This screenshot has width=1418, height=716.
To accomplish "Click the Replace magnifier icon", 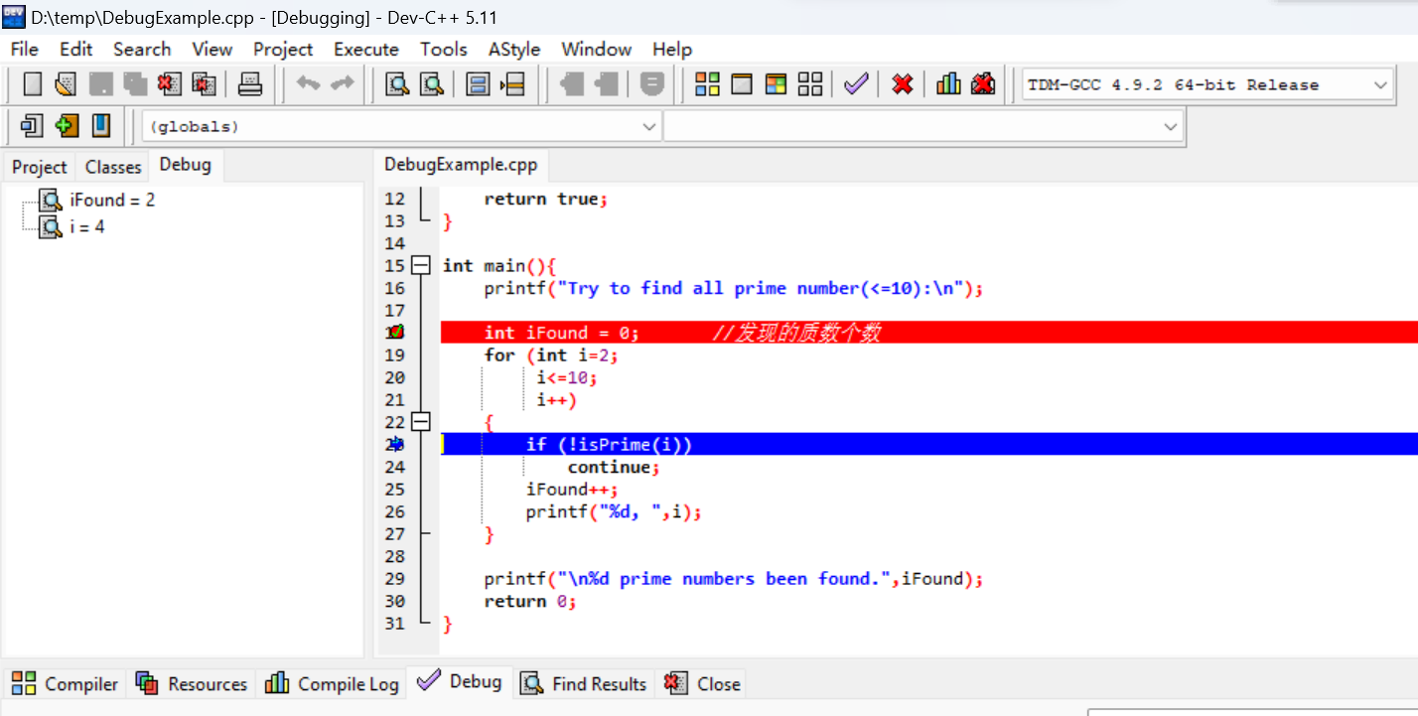I will [x=431, y=84].
